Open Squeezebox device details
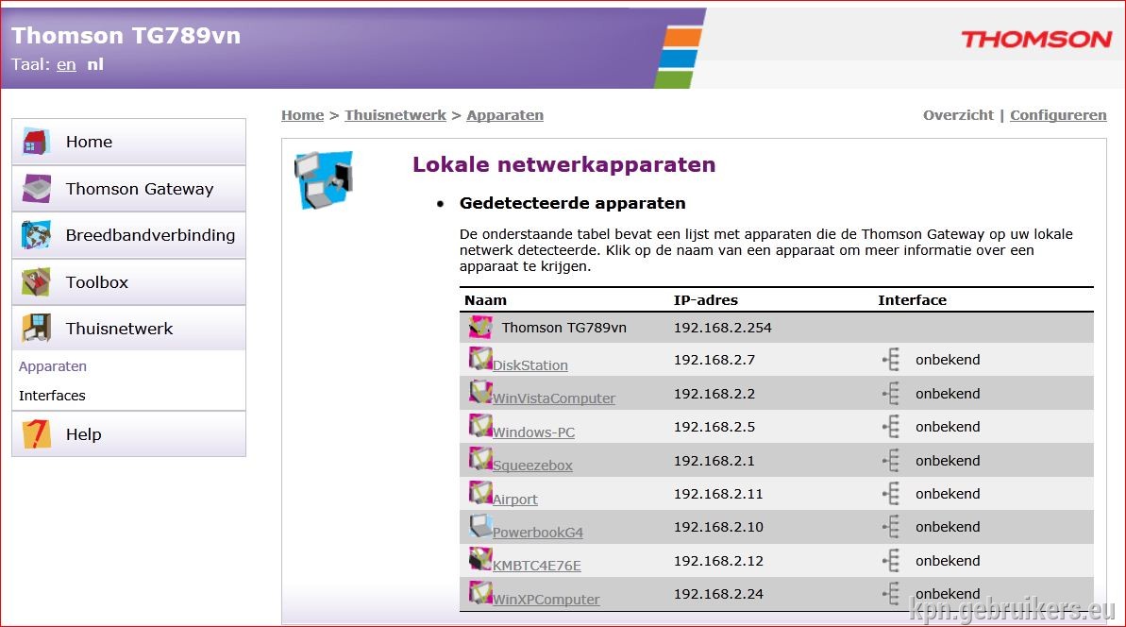The width and height of the screenshot is (1126, 627). (x=532, y=465)
